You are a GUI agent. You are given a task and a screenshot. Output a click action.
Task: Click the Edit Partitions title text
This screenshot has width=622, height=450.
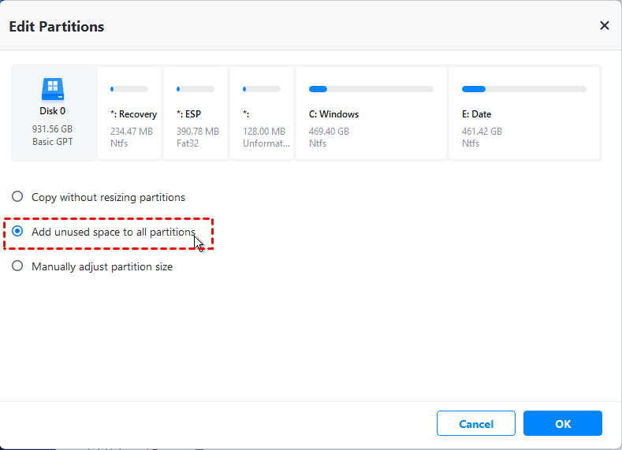pyautogui.click(x=57, y=27)
